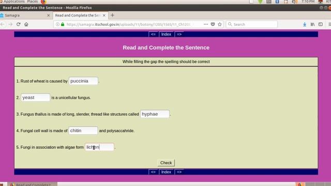
Task: Click text 'and polysaccahride.'
Action: (117, 131)
